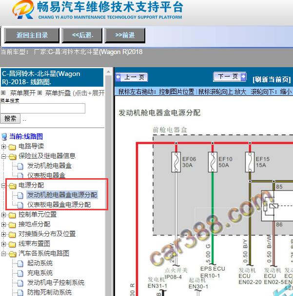Click left arrow icon on 上一页
This screenshot has width=293, height=296.
click(118, 77)
